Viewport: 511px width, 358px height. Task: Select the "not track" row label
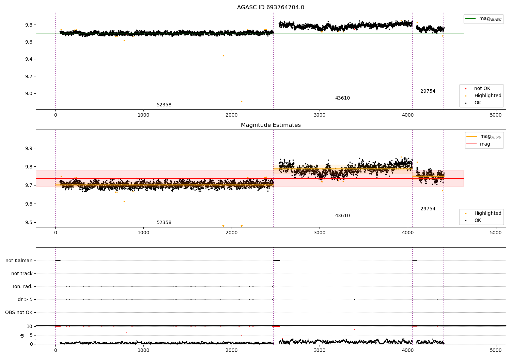(x=22, y=273)
